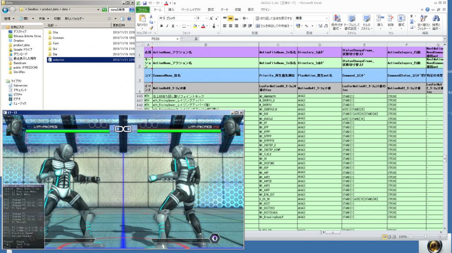
Task: Toggle underline formatting in Excel ribbon
Action: tap(174, 26)
